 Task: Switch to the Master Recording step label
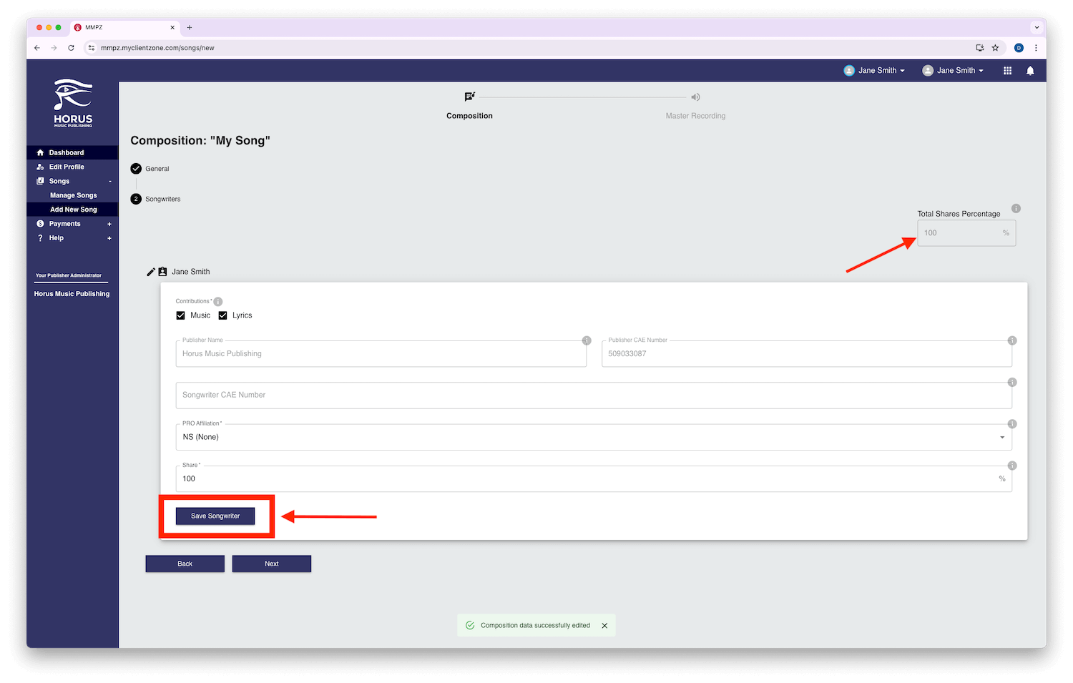(x=695, y=116)
